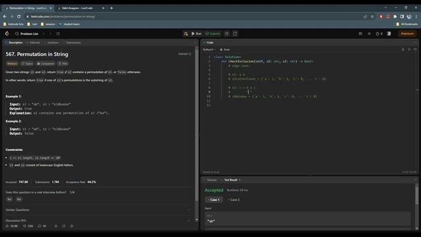The image size is (421, 237).
Task: Expand the Discussion section
Action: pyautogui.click(x=97, y=221)
